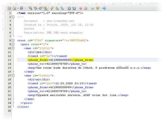Jump to next search occurrence icon

(x=40, y=8)
